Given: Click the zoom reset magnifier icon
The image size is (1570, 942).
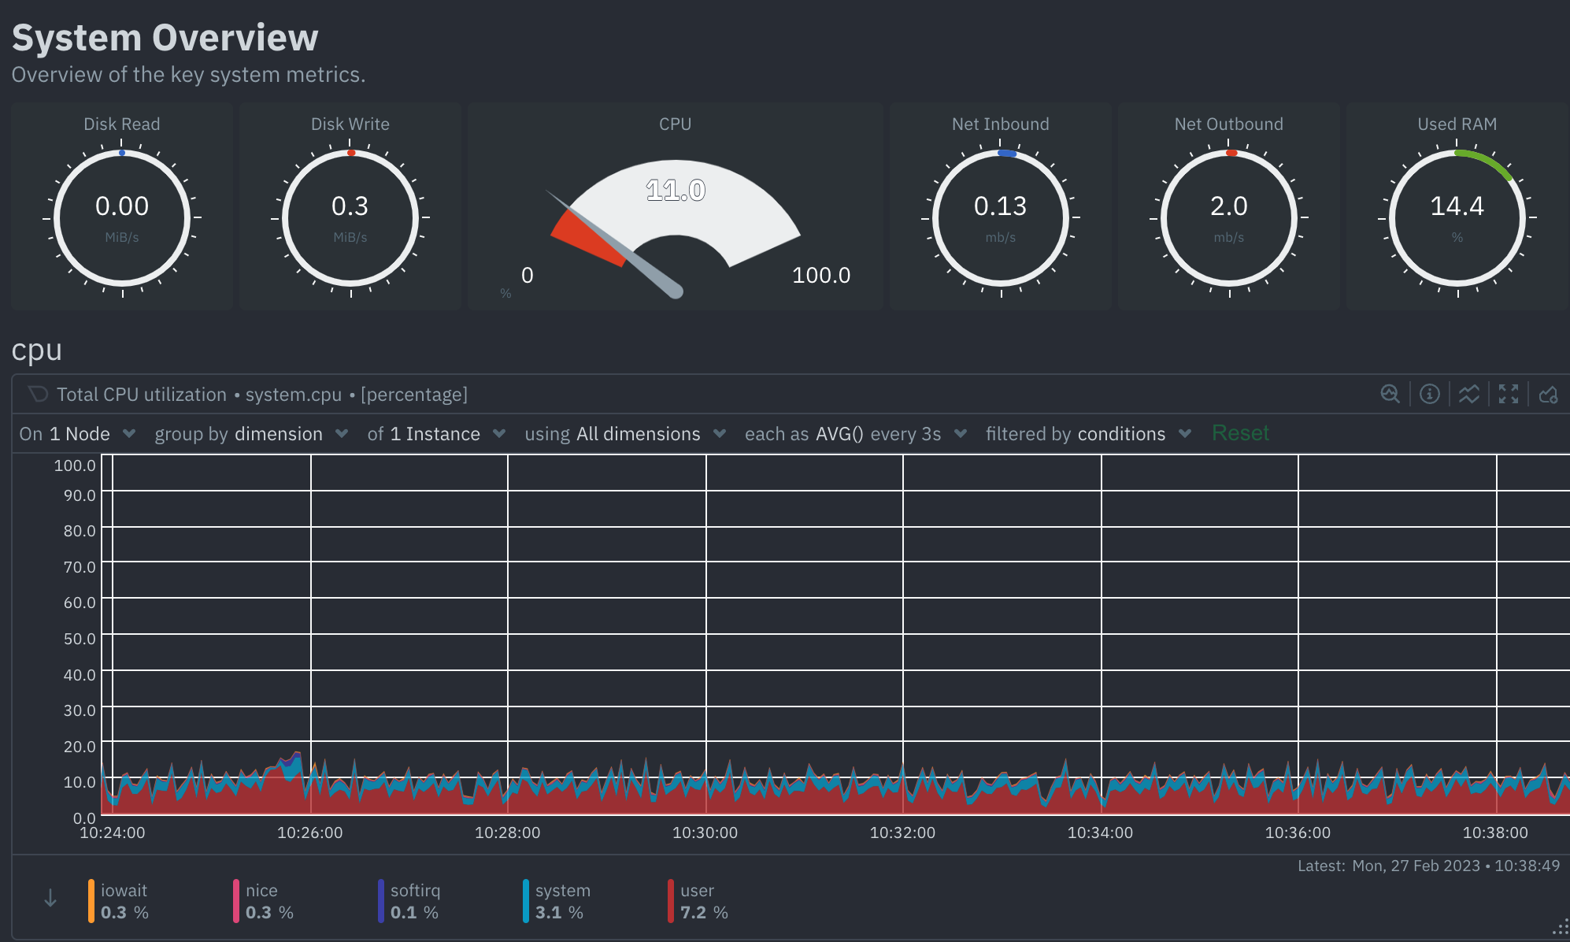Looking at the screenshot, I should coord(1390,394).
